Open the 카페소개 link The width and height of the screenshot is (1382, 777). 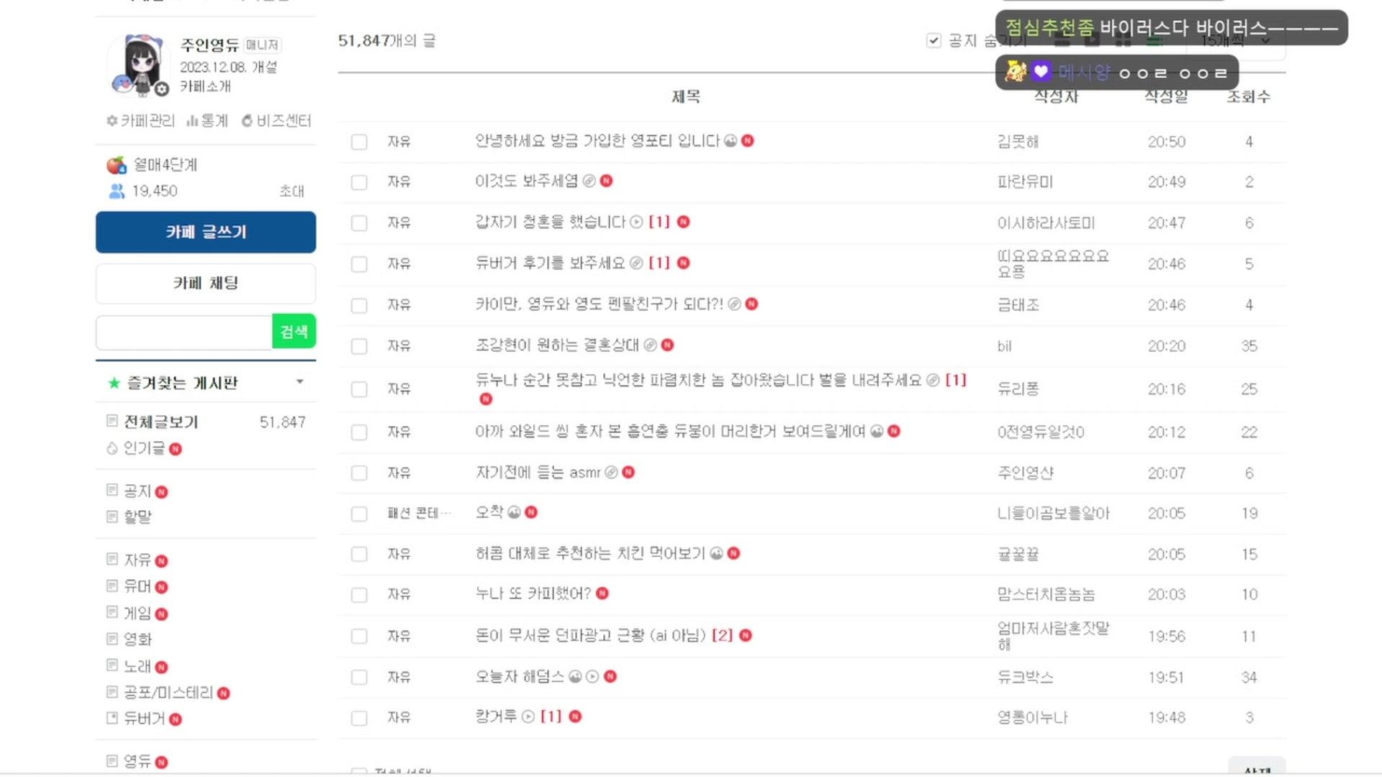pyautogui.click(x=205, y=86)
